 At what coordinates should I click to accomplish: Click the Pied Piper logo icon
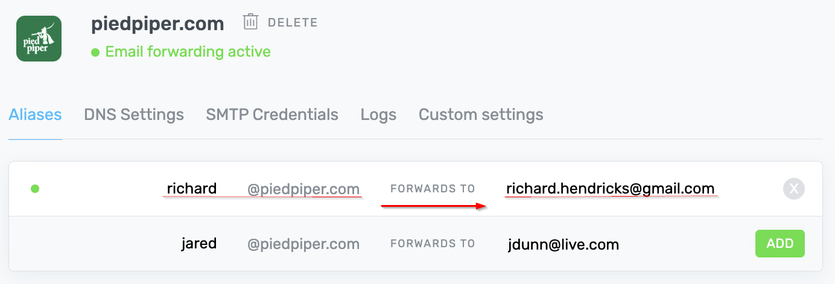point(39,39)
